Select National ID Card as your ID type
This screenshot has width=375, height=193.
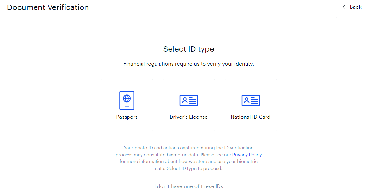250,105
